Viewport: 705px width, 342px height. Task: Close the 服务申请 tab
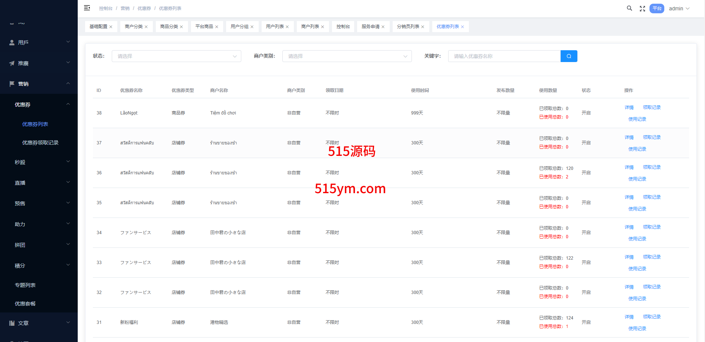383,27
